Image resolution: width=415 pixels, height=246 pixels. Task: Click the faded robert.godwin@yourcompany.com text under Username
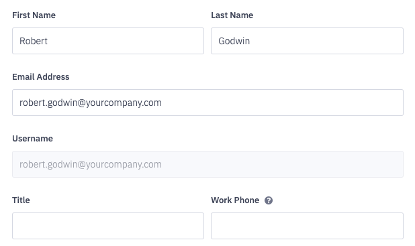coord(91,164)
